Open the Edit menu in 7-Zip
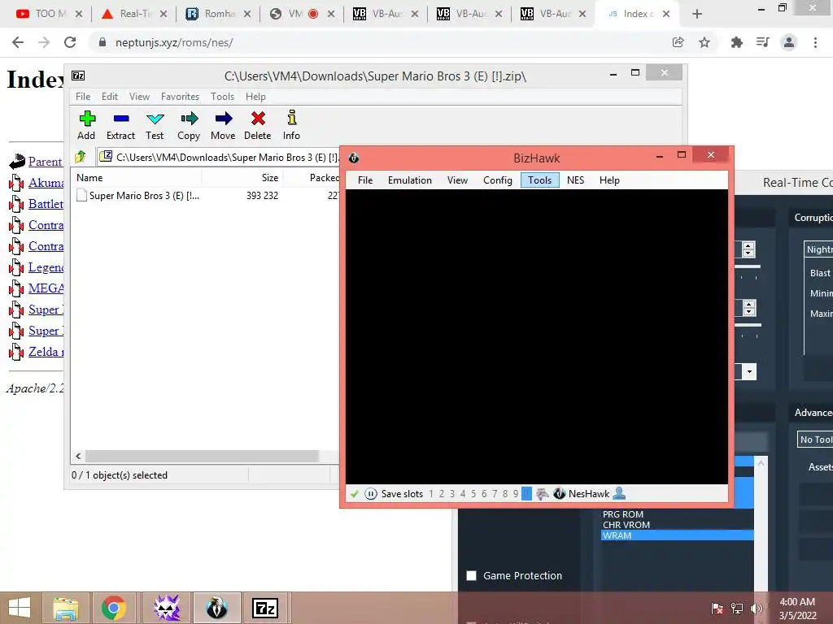Screen dimensions: 833x624 tap(110, 97)
